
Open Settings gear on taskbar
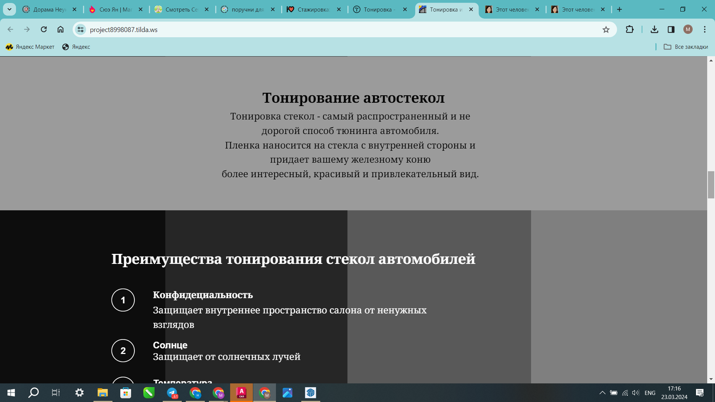tap(80, 393)
